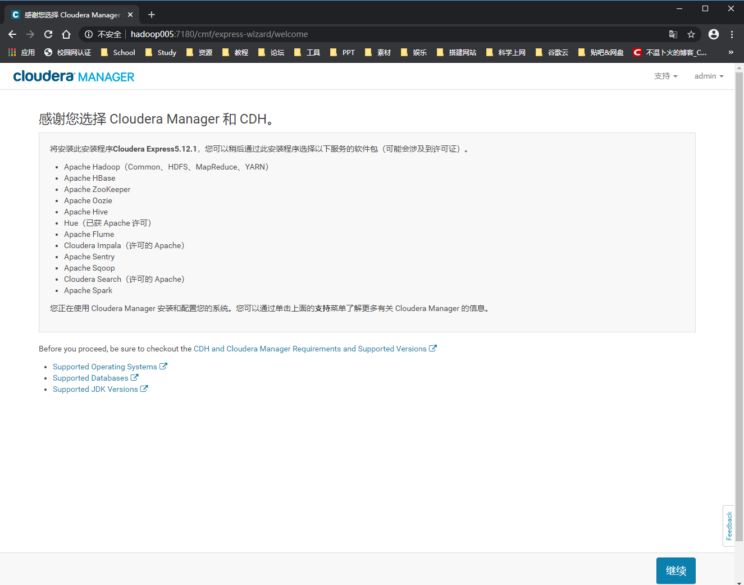Open the vertical Feedback tab
Image resolution: width=744 pixels, height=585 pixels.
click(729, 525)
